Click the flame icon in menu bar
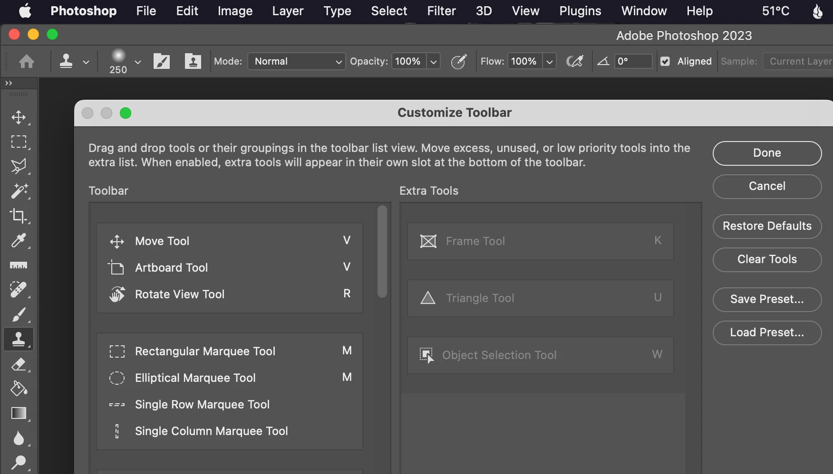Image resolution: width=833 pixels, height=474 pixels. (x=817, y=11)
